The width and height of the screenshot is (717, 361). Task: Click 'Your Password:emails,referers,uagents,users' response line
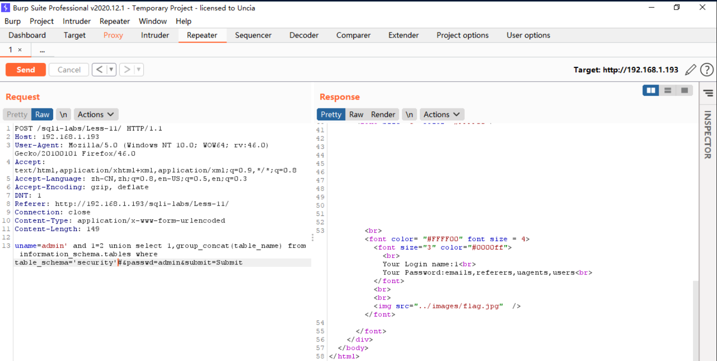point(488,272)
